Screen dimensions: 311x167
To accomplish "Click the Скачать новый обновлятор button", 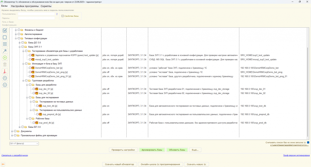I will [119, 164].
